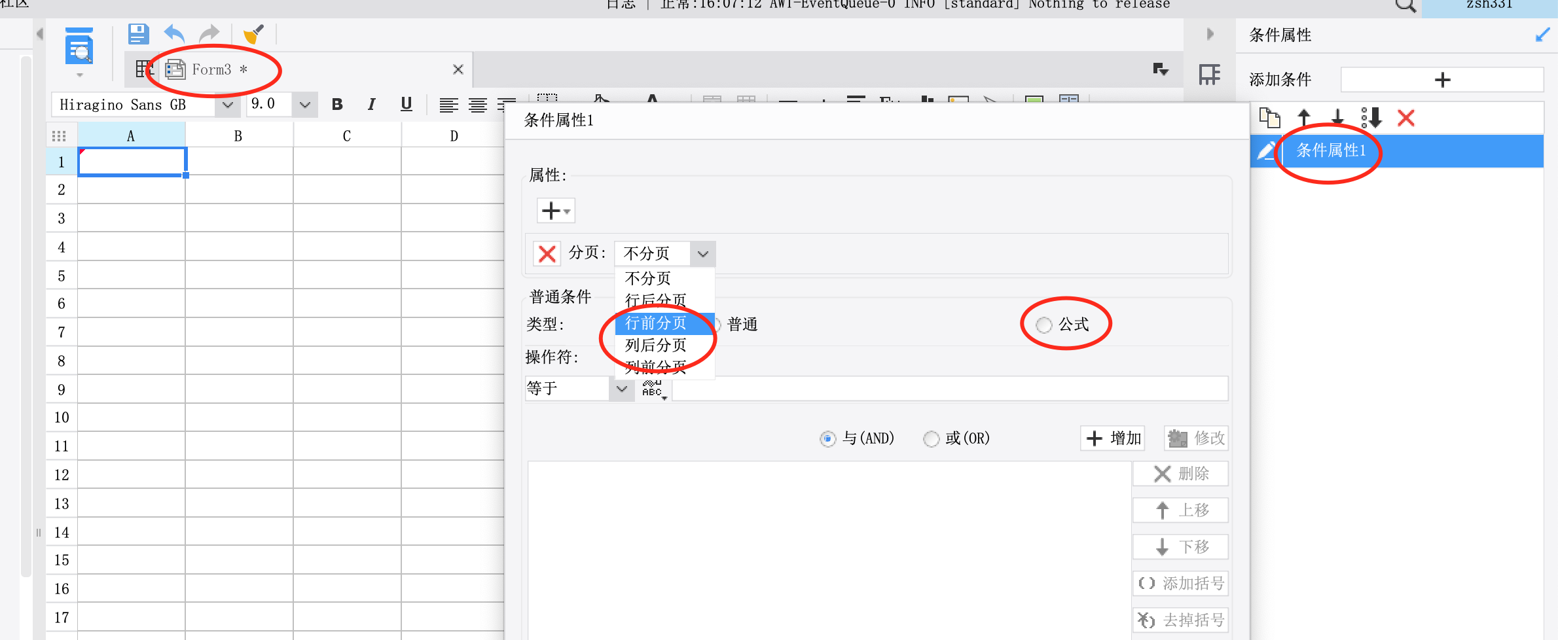Viewport: 1558px width, 640px height.
Task: Choose 行前分页 from the dropdown list
Action: click(x=664, y=323)
